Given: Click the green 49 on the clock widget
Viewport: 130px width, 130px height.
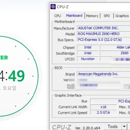Looking at the screenshot, I should point(16,76).
